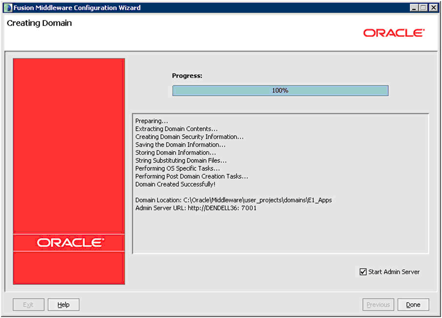Click the white Oracle logo in red panel
Screen dimensions: 442x318
tap(70, 243)
